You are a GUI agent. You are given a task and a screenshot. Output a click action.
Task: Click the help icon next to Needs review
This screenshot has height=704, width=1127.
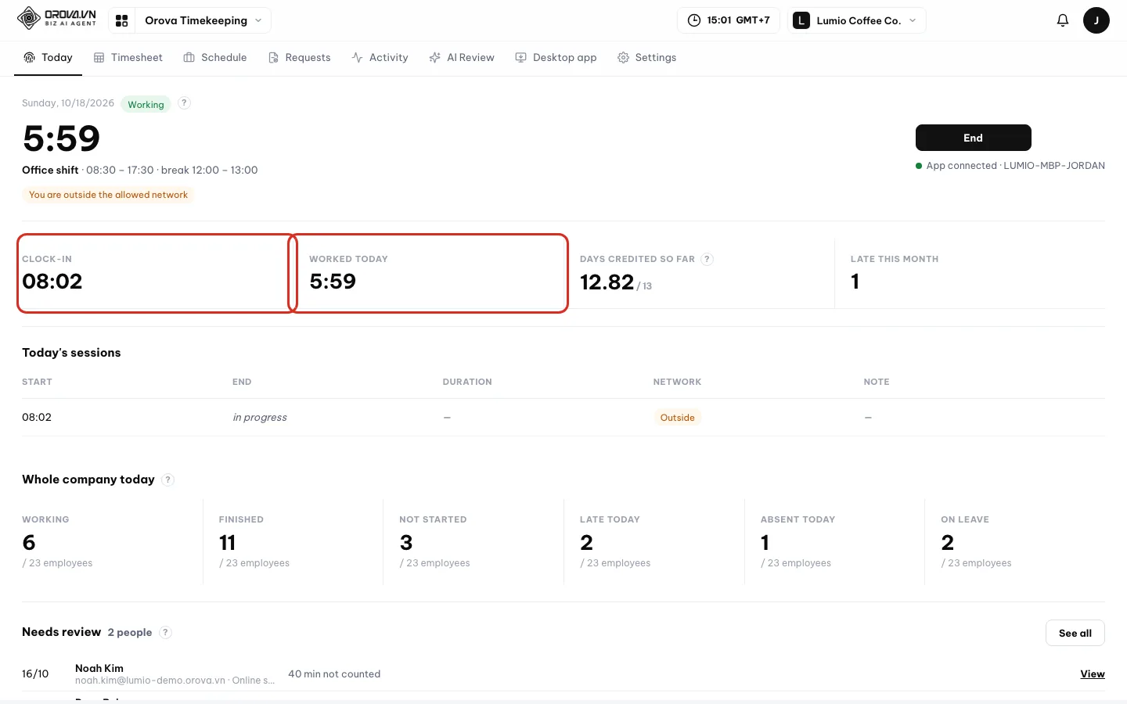pyautogui.click(x=165, y=632)
